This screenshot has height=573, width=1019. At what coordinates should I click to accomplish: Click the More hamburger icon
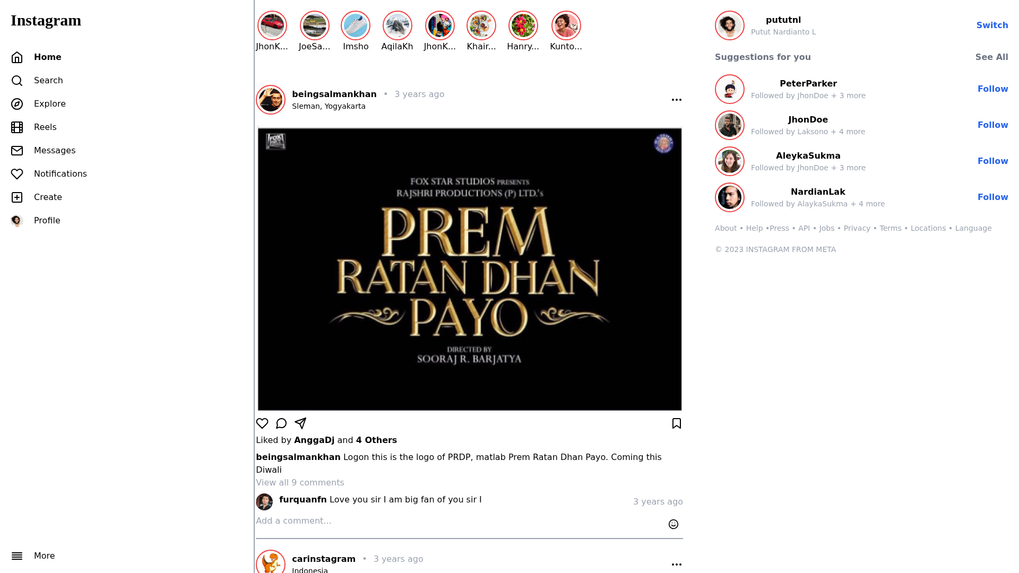(17, 556)
